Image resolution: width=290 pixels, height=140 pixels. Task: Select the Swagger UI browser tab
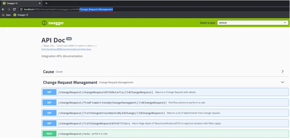[x=22, y=3]
